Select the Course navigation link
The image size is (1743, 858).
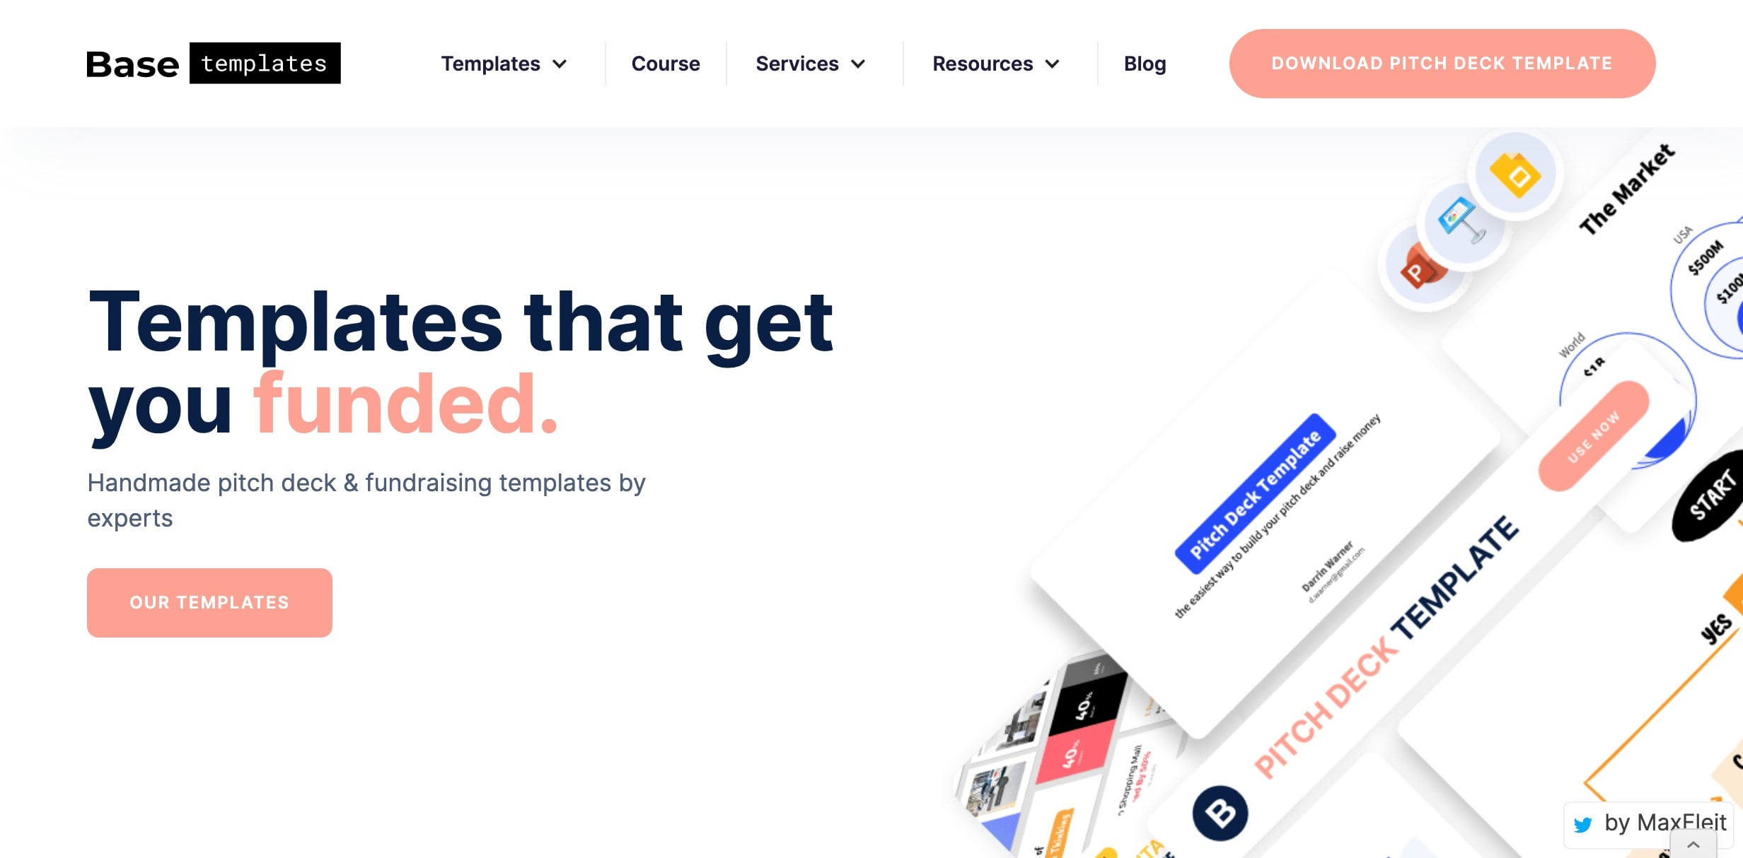click(x=666, y=64)
